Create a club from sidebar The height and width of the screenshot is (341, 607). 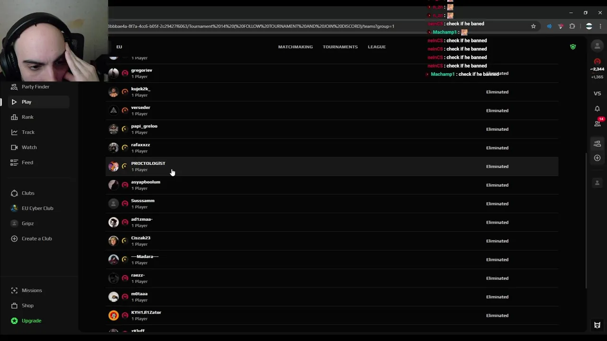pos(37,239)
